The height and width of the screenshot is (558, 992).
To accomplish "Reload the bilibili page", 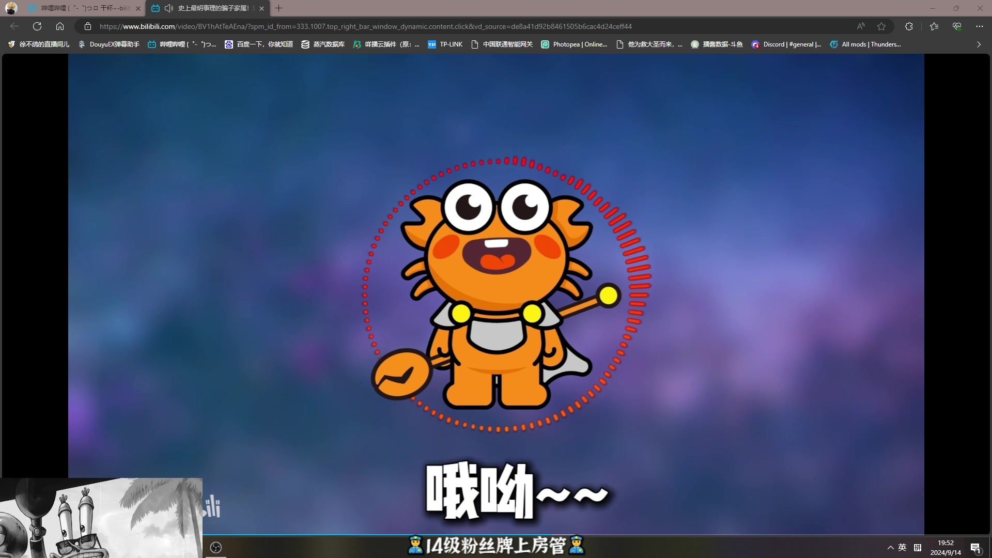I will 37,26.
